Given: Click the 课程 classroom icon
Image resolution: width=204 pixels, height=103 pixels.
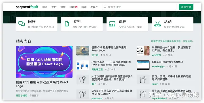Looking at the screenshot, I should (112, 24).
